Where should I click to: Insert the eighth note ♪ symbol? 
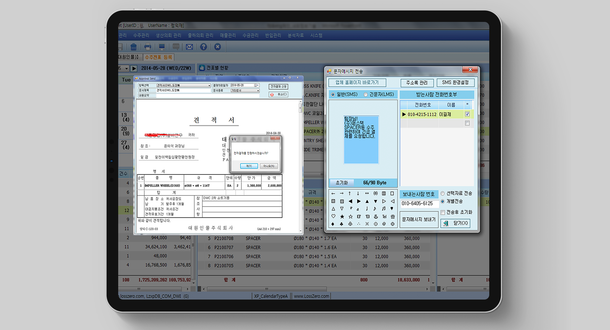click(x=375, y=209)
